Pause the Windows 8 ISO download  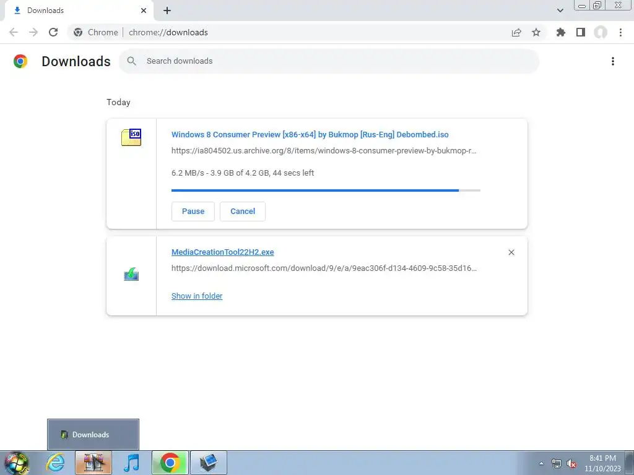[x=193, y=212]
